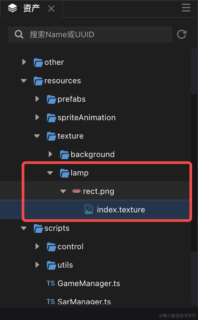198x320 pixels.
Task: Collapse the resources folder
Action: click(x=24, y=80)
